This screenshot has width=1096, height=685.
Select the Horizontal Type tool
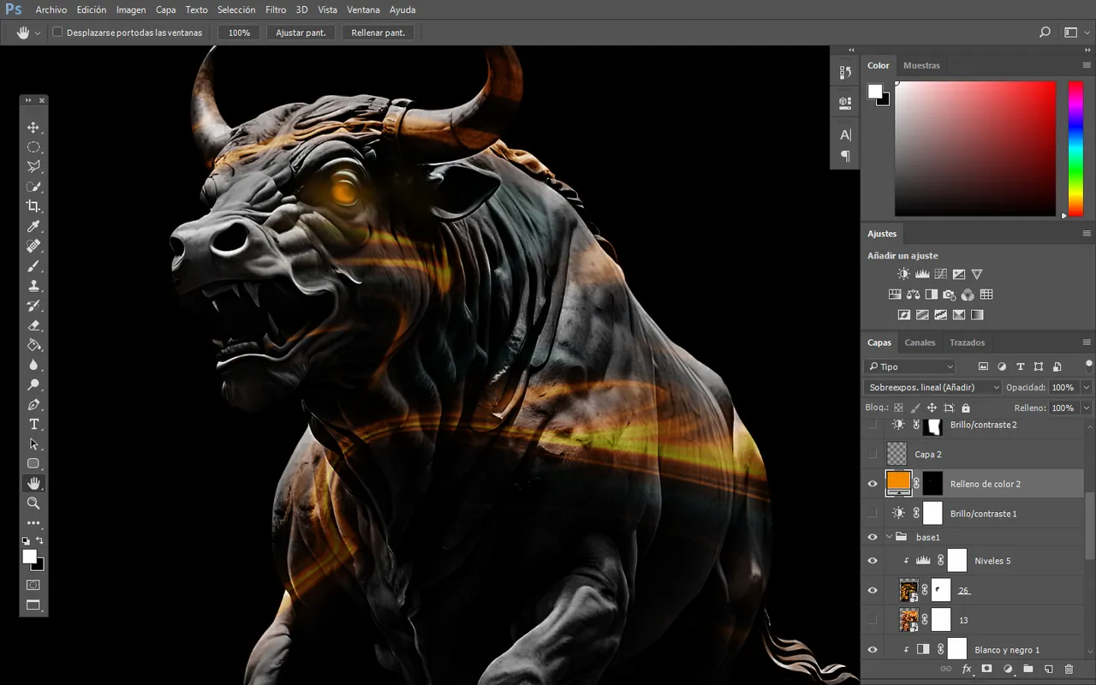coord(33,425)
